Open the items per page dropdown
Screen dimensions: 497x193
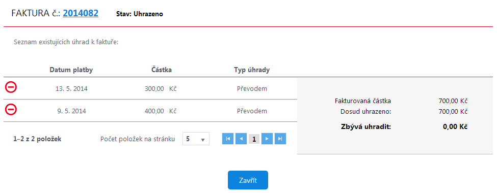click(196, 139)
